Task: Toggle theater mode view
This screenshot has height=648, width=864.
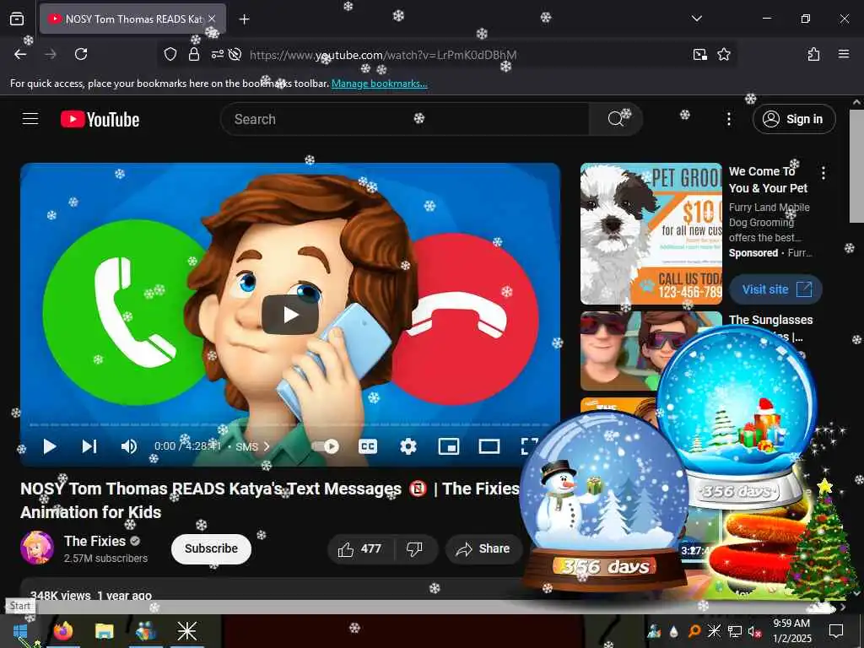Action: (489, 446)
